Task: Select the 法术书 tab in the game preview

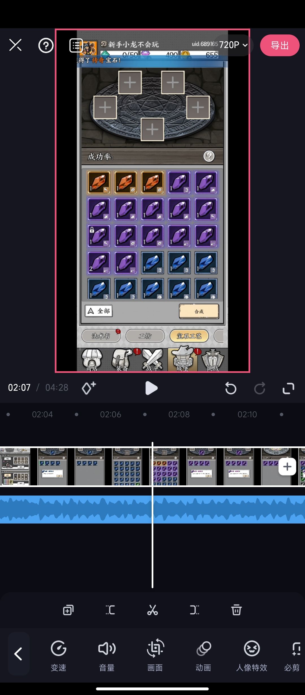Action: click(x=101, y=336)
